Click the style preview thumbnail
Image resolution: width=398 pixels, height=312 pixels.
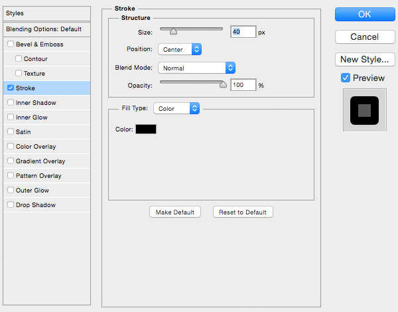click(364, 110)
